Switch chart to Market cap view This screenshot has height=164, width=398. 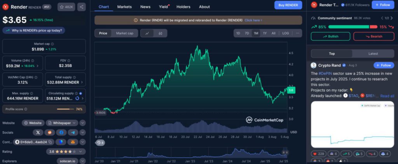(x=124, y=33)
